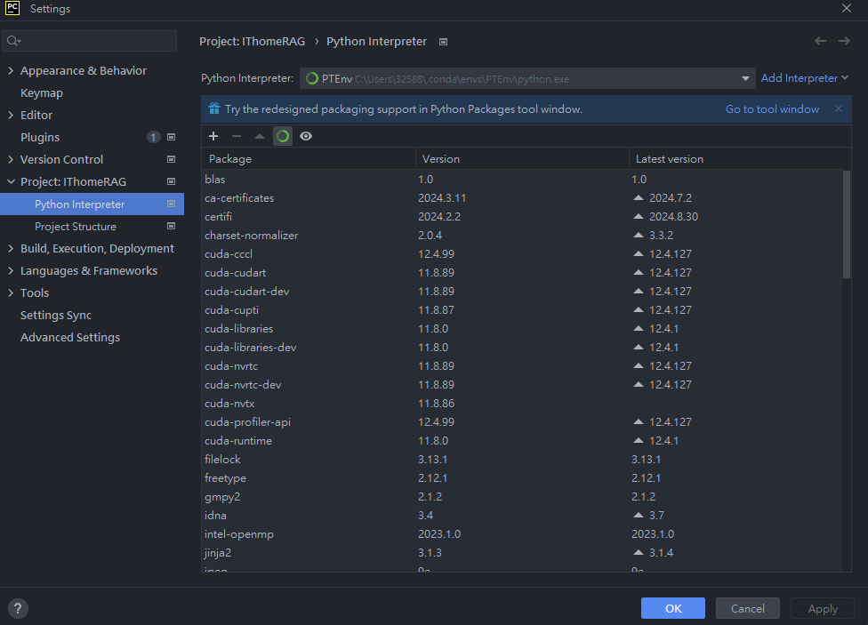Click the Project: IThomeRAG breadcrumb
The height and width of the screenshot is (625, 868).
pos(252,42)
